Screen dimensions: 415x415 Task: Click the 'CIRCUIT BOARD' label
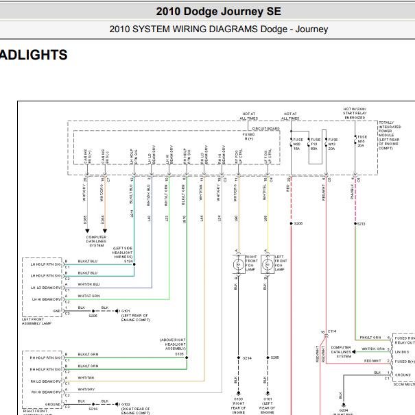265,129
